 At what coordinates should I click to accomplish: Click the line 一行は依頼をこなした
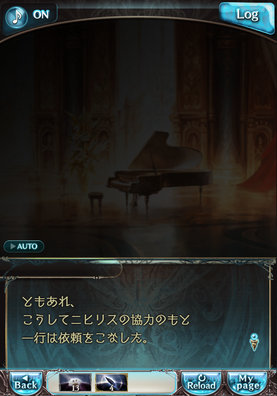85,338
